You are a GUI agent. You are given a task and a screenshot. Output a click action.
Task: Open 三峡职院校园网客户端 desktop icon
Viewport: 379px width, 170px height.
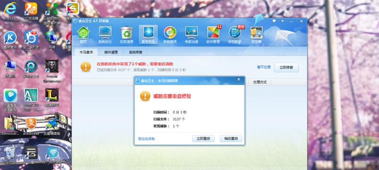pyautogui.click(x=52, y=14)
